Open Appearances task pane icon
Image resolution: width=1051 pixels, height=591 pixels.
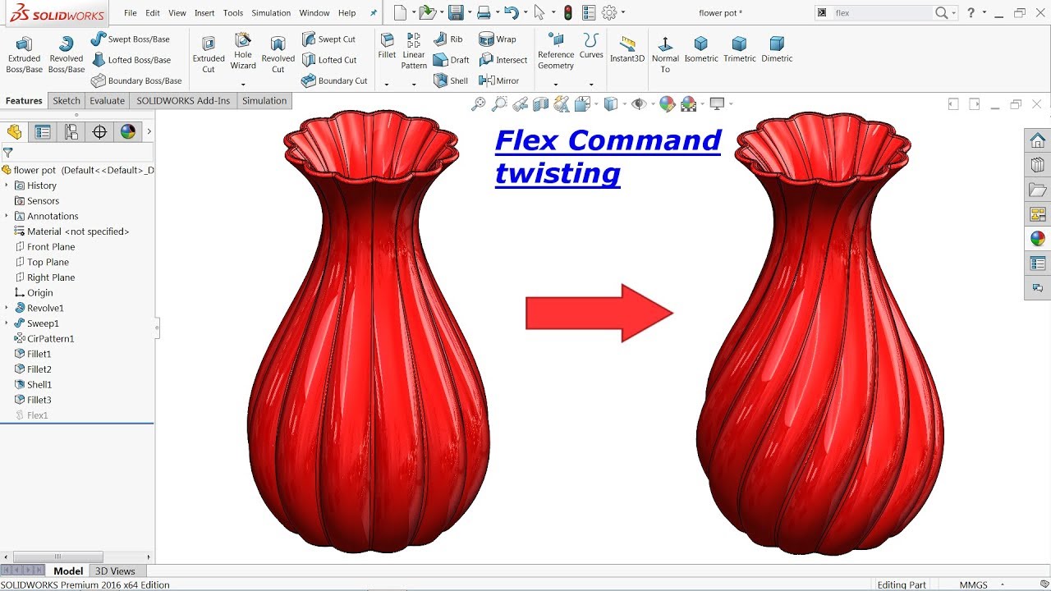tap(1038, 239)
